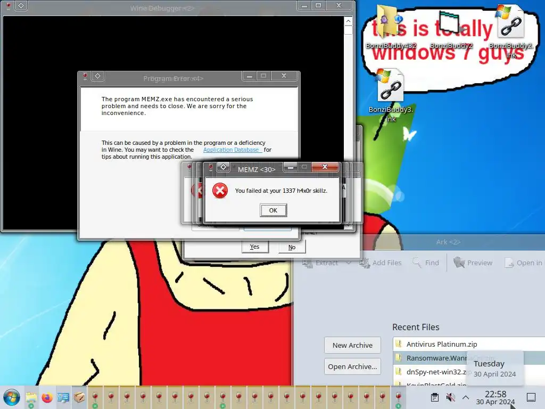Maximize the Wine Debugger window
545x409 pixels.
click(318, 5)
